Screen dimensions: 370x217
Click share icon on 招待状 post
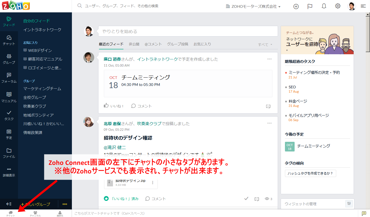(x=257, y=199)
